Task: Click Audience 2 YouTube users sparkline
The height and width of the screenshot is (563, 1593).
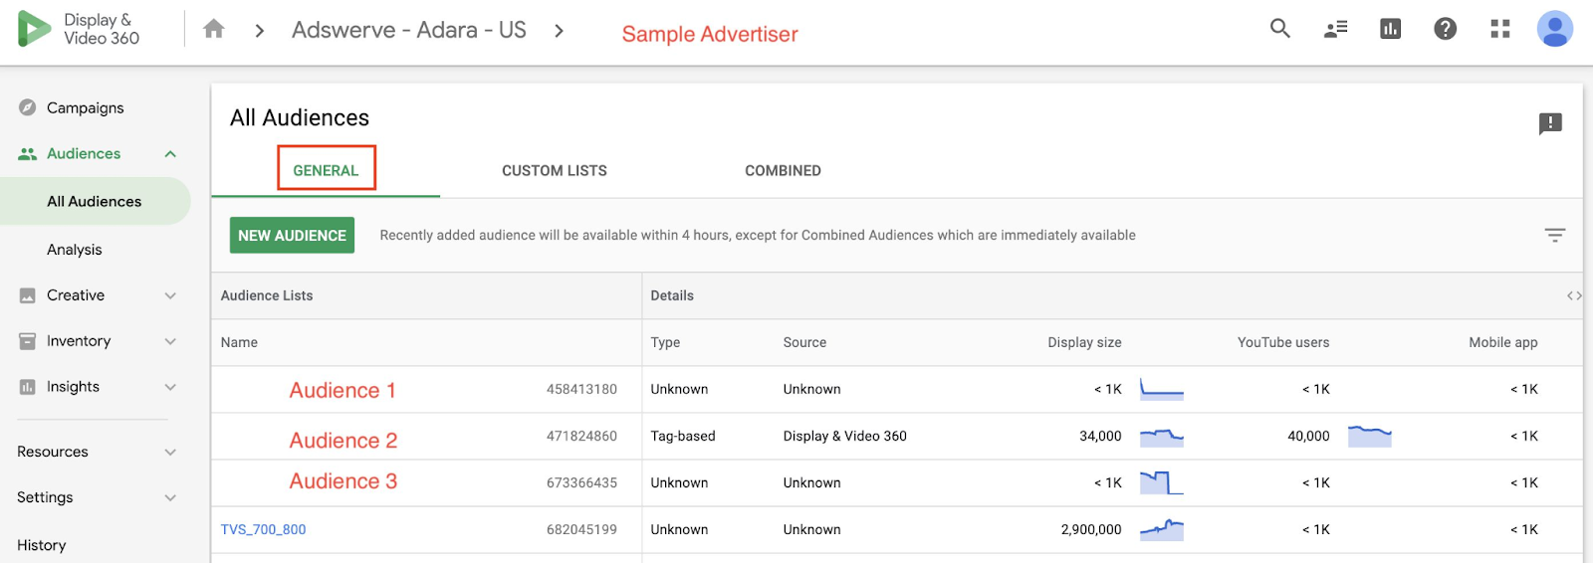Action: coord(1370,436)
